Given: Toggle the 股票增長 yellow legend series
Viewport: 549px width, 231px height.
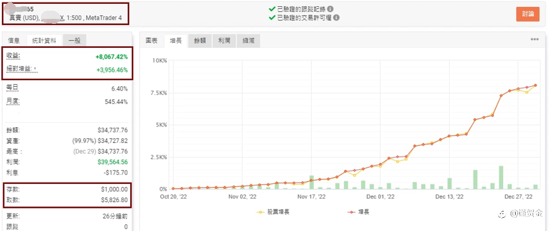Looking at the screenshot, I should [273, 211].
